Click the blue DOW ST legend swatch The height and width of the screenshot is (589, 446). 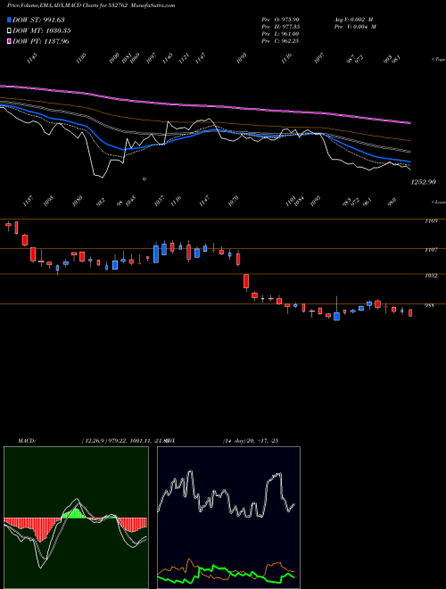pos(9,20)
